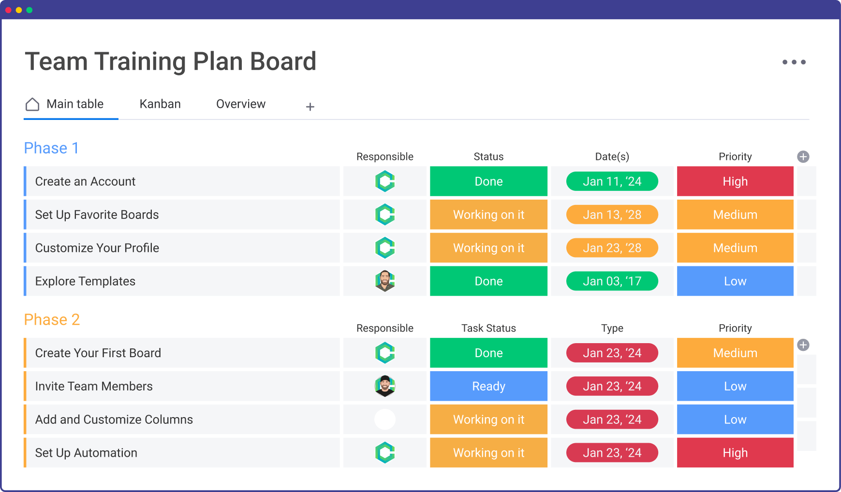Image resolution: width=841 pixels, height=492 pixels.
Task: Click the Jan 11, '24 date pill
Action: pyautogui.click(x=612, y=181)
